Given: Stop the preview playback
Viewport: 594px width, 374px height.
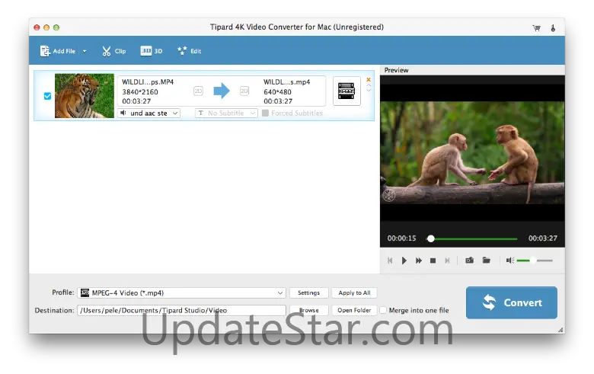Looking at the screenshot, I should (x=433, y=261).
